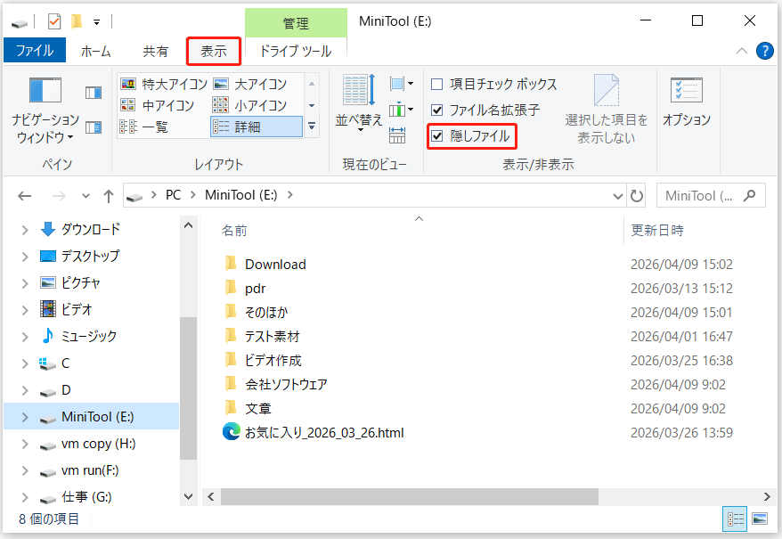Open the ホーム tab
The image size is (782, 539).
96,51
